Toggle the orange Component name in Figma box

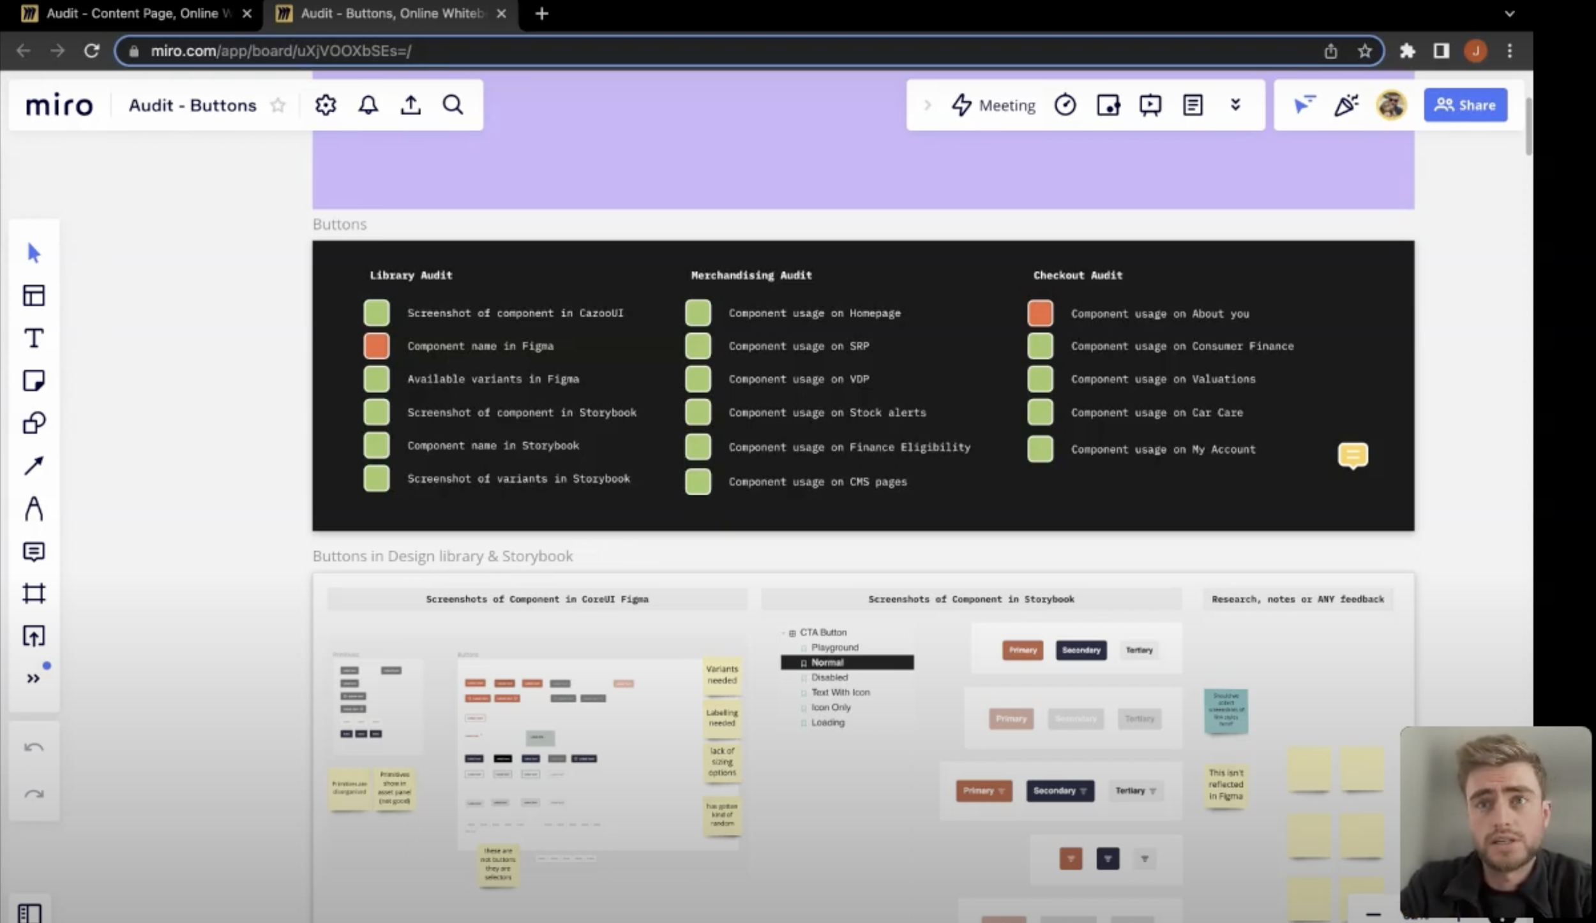[376, 346]
